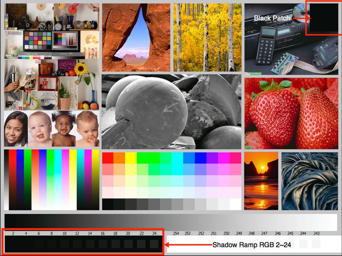Click the highlight ramp label "252"

point(201,233)
